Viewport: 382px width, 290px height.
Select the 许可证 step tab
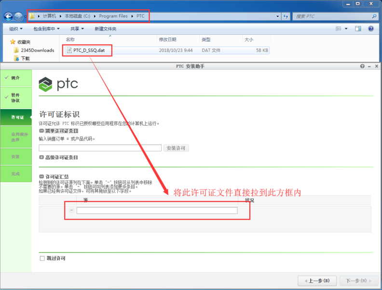point(16,117)
